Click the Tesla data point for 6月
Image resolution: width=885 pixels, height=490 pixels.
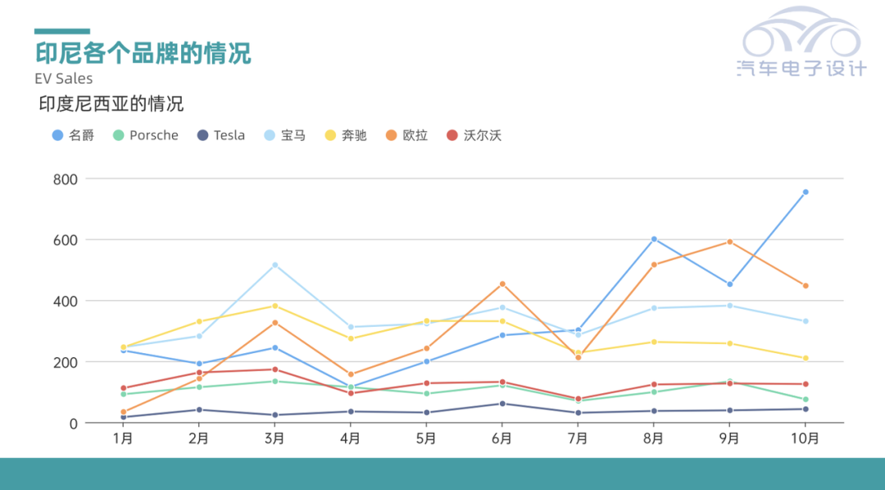coord(502,404)
